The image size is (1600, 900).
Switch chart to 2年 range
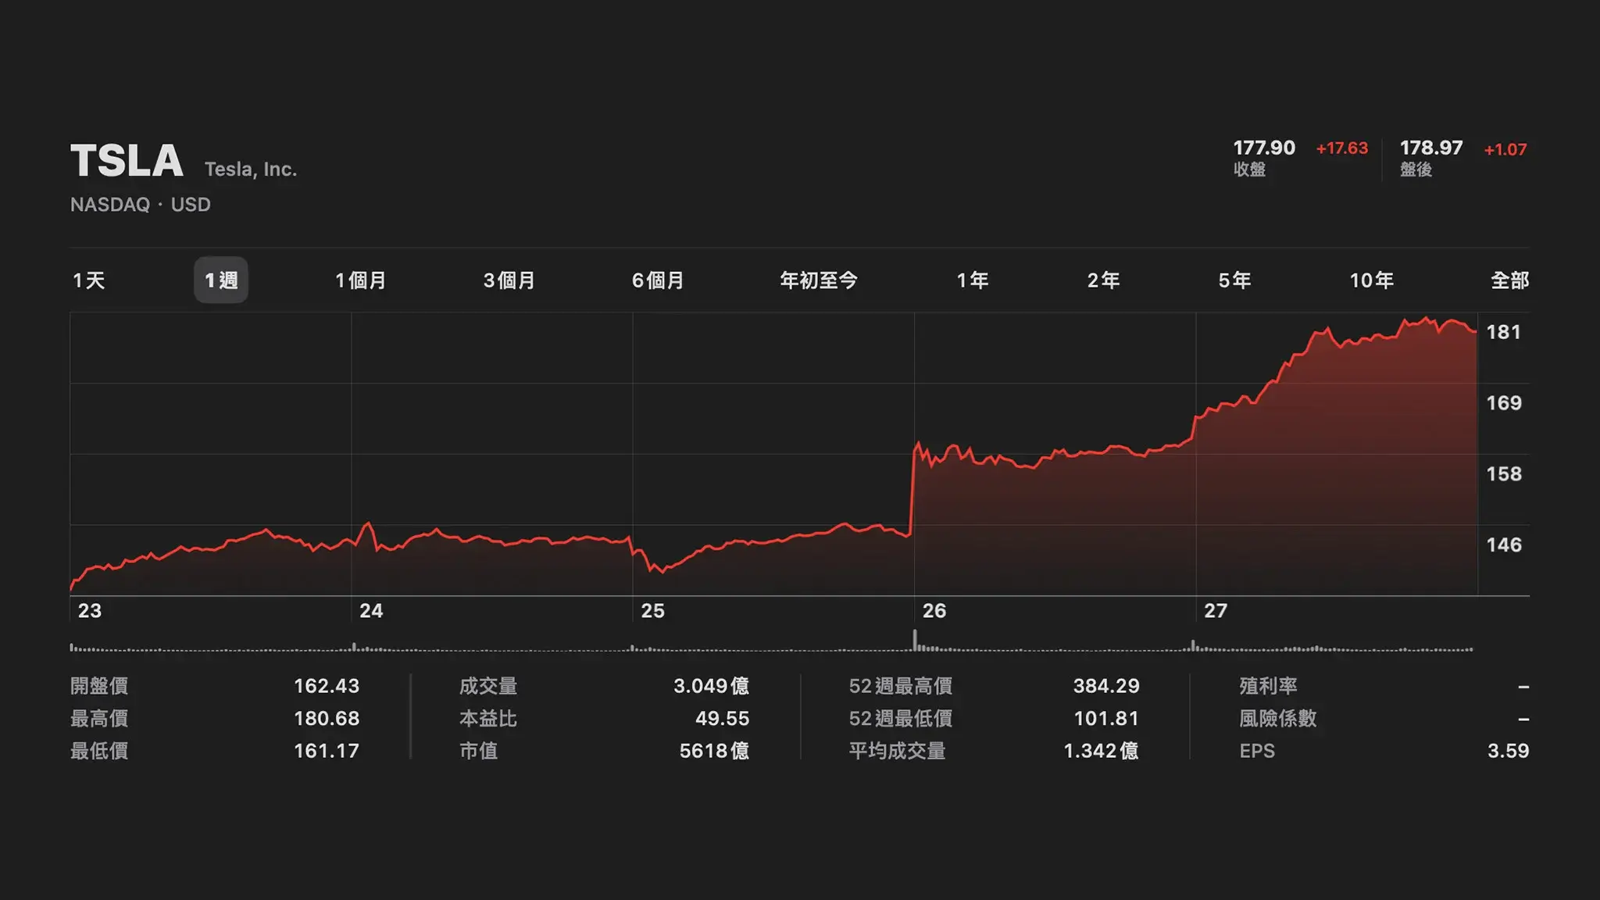[x=1103, y=280]
